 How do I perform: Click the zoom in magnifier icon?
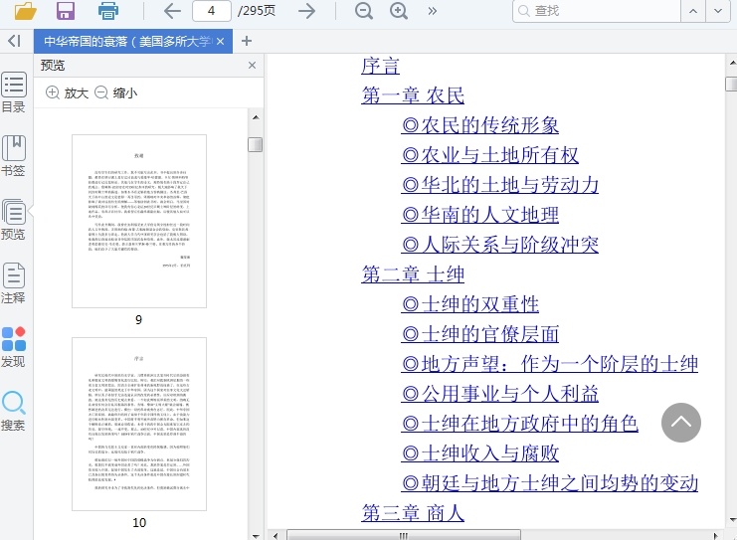(x=399, y=11)
